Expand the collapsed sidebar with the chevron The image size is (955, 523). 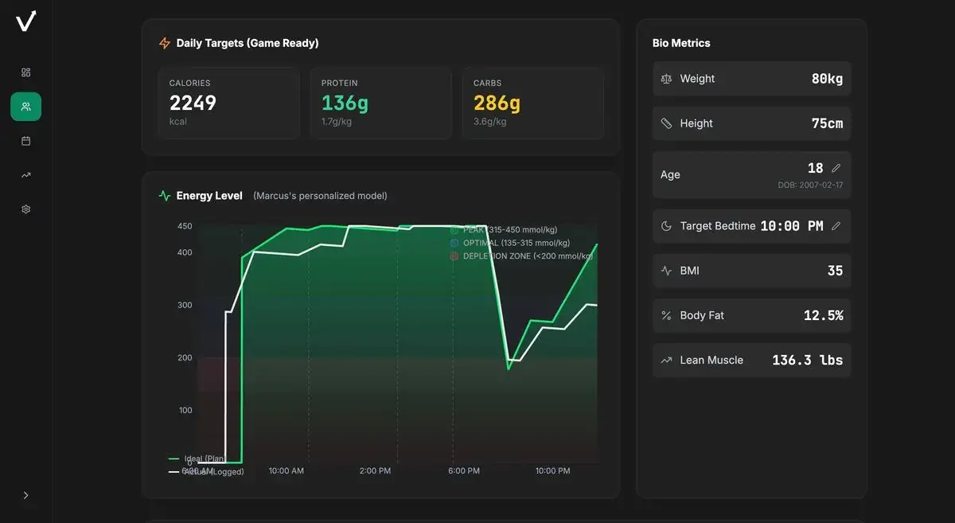tap(25, 495)
